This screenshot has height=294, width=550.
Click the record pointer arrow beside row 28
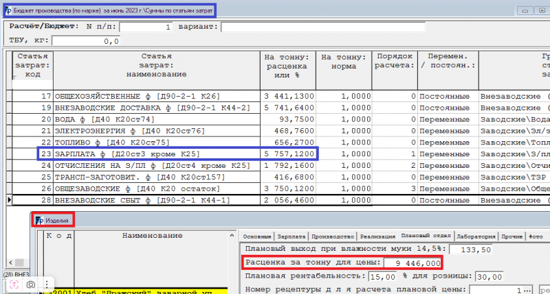8,199
